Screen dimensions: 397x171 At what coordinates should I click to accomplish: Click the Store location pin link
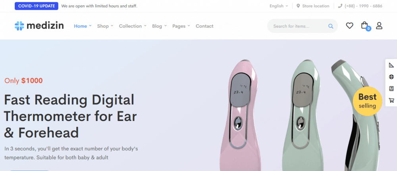click(313, 6)
